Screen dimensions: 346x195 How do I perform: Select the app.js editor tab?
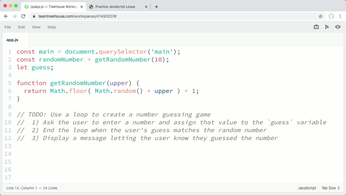point(12,40)
